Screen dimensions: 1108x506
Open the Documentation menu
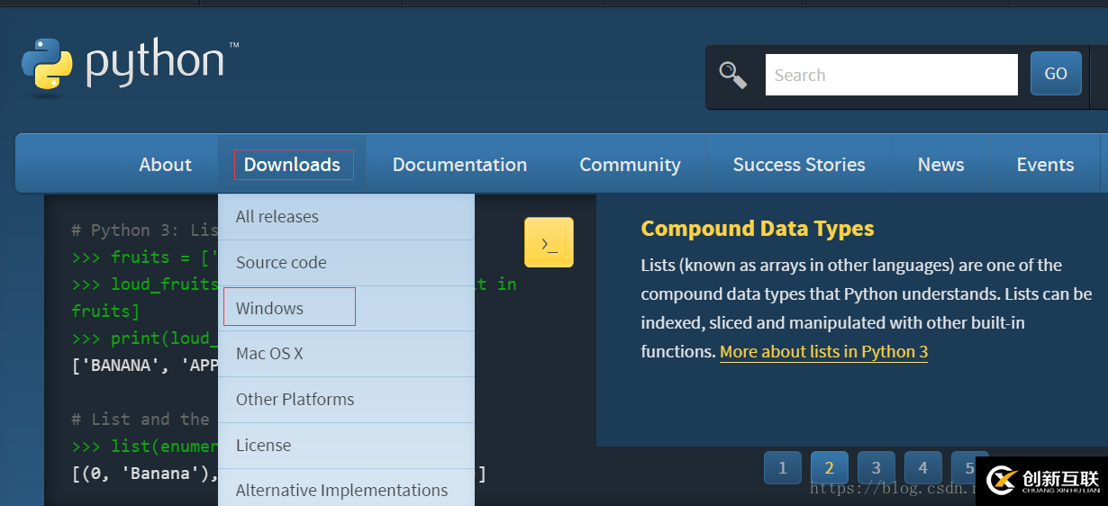(x=459, y=165)
